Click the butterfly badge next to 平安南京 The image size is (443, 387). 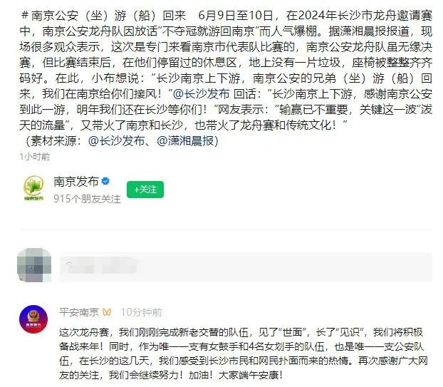[x=107, y=312]
